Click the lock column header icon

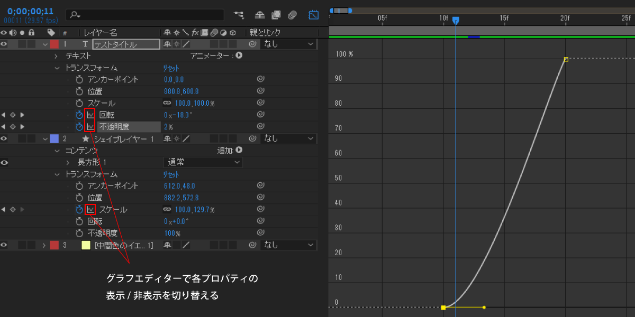32,33
